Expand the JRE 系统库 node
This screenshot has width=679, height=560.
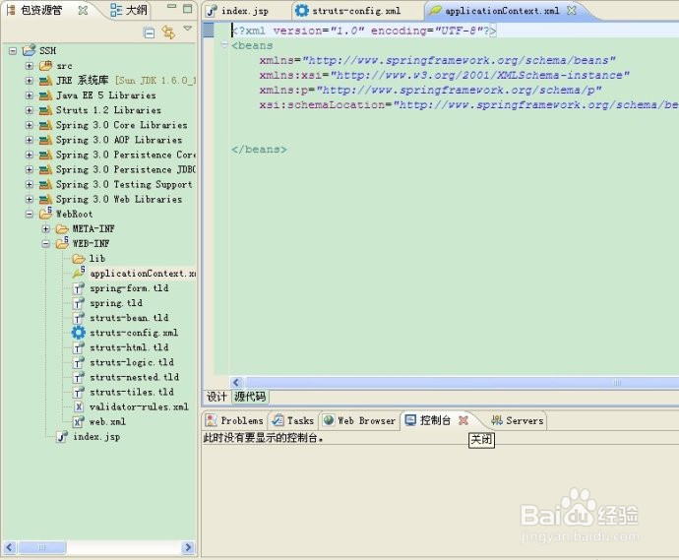[x=29, y=81]
